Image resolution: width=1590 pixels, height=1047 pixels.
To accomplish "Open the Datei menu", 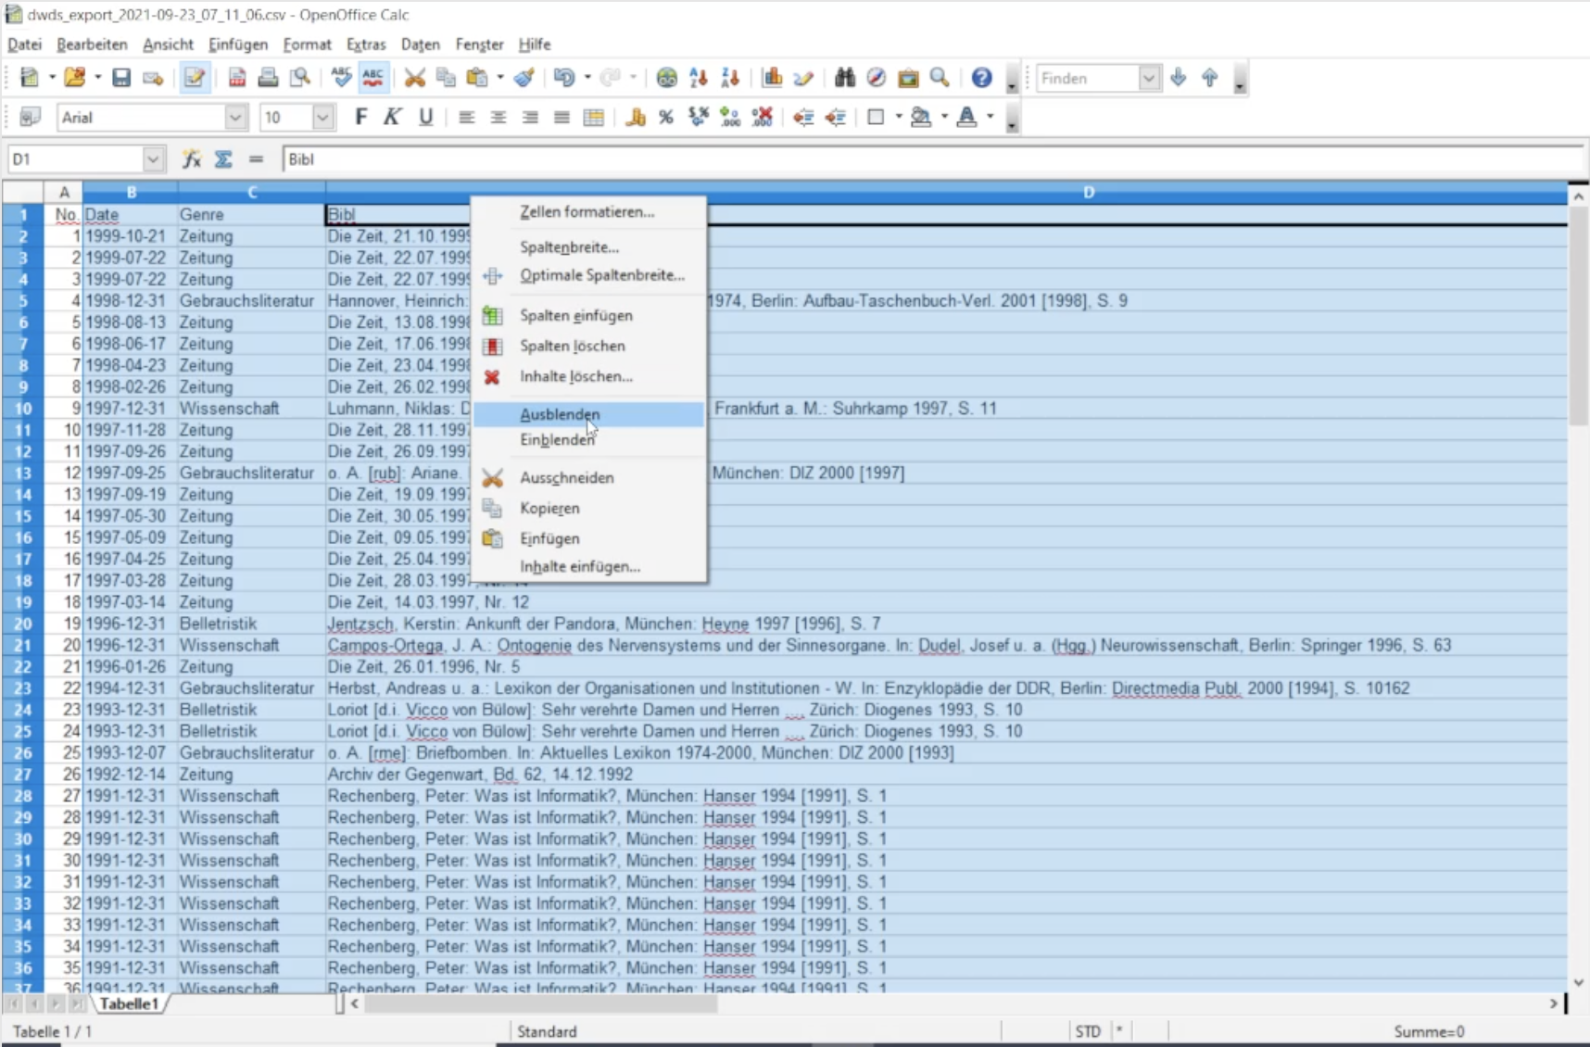I will click(x=25, y=44).
